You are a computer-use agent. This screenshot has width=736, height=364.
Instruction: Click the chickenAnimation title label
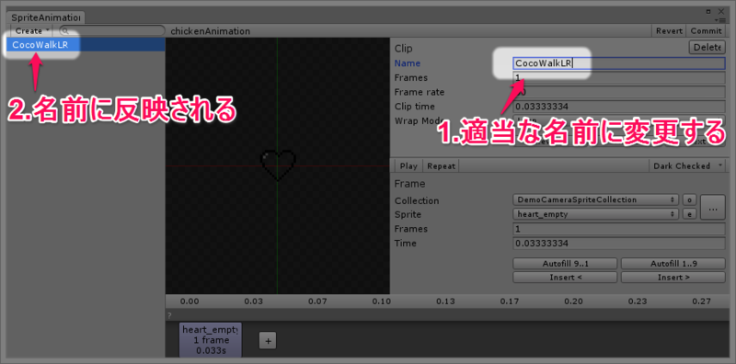click(x=211, y=31)
